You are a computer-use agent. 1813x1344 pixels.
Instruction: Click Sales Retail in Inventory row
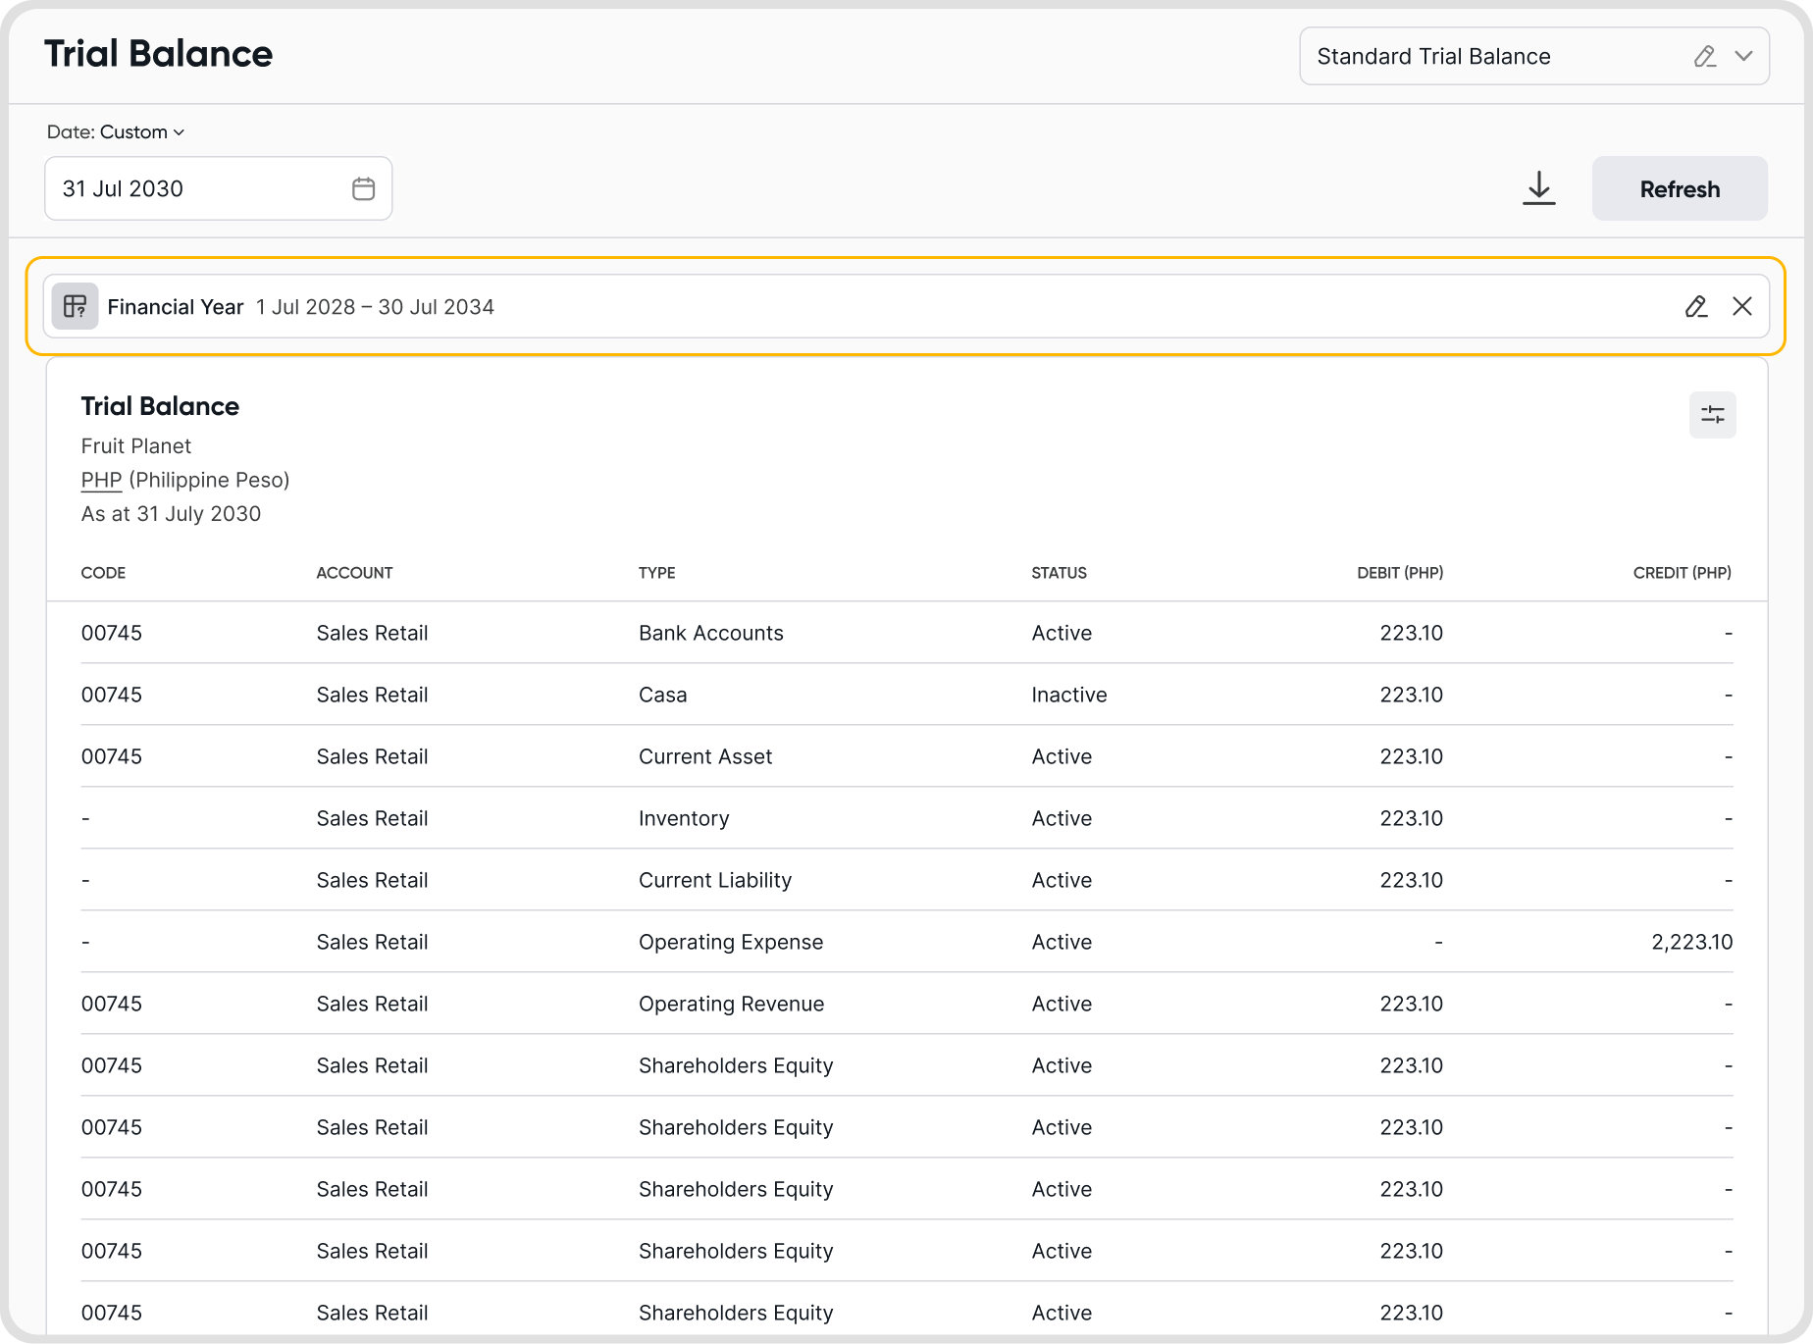pos(372,819)
